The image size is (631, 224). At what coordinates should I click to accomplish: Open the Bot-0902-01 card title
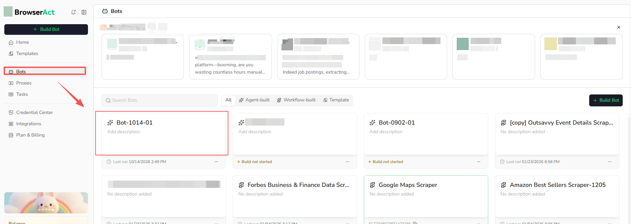coord(397,123)
